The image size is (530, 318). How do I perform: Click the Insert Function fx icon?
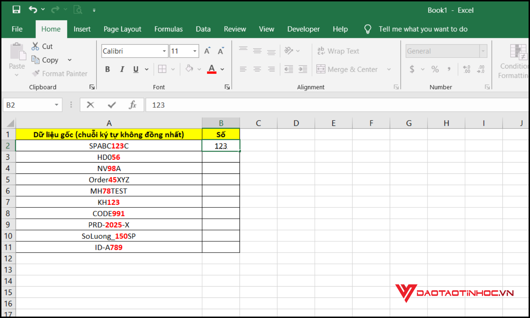tap(132, 105)
